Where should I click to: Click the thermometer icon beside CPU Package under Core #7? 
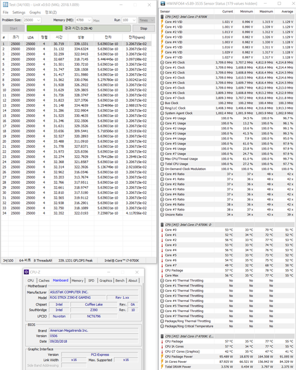pyautogui.click(x=162, y=271)
